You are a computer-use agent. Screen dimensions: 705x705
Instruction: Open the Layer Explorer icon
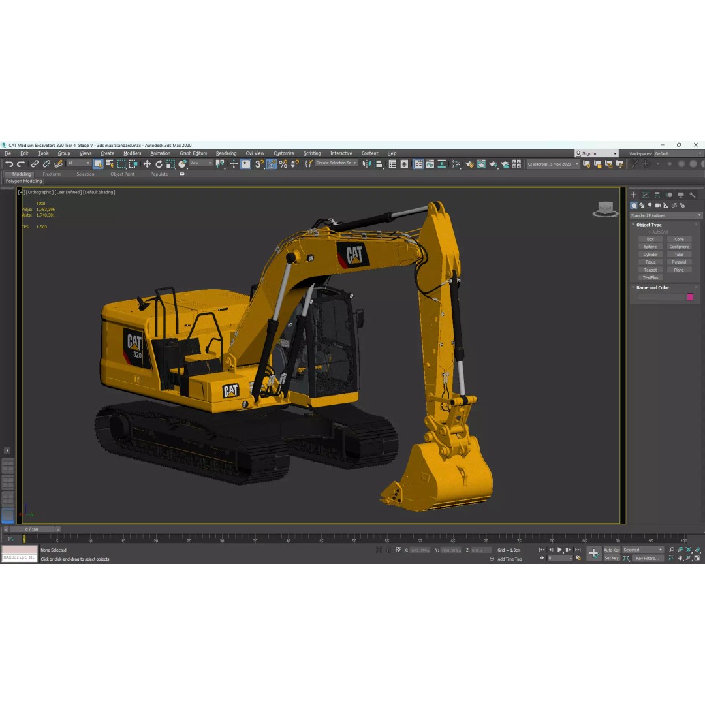pyautogui.click(x=404, y=164)
